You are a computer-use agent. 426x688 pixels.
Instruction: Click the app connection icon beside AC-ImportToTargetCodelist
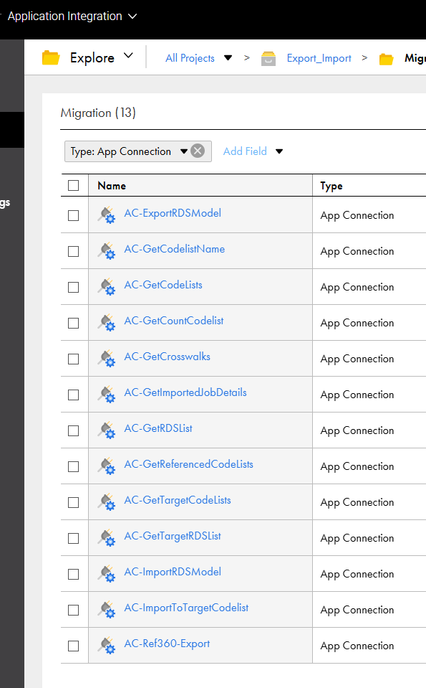tap(107, 611)
